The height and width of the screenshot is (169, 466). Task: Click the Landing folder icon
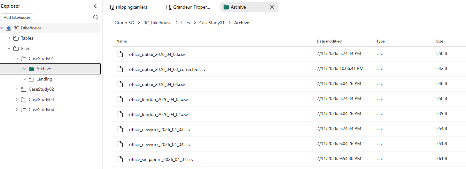(31, 79)
